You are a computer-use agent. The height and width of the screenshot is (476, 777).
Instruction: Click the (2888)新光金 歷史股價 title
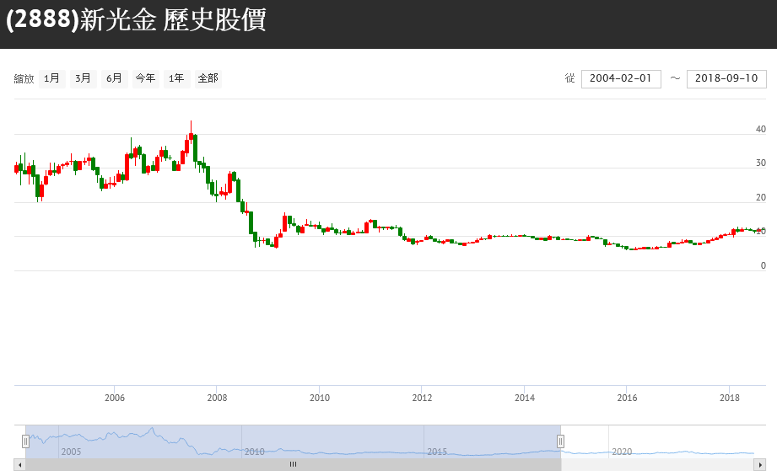(x=137, y=19)
